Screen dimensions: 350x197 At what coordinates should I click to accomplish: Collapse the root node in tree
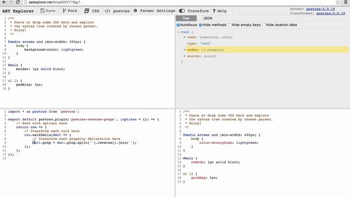178,32
